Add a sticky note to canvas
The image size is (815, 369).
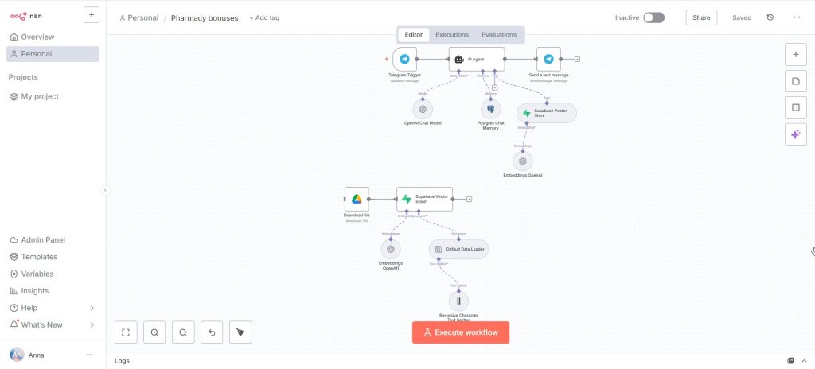click(x=795, y=81)
